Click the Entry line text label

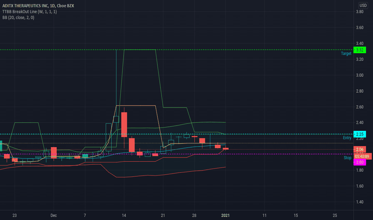pyautogui.click(x=347, y=138)
